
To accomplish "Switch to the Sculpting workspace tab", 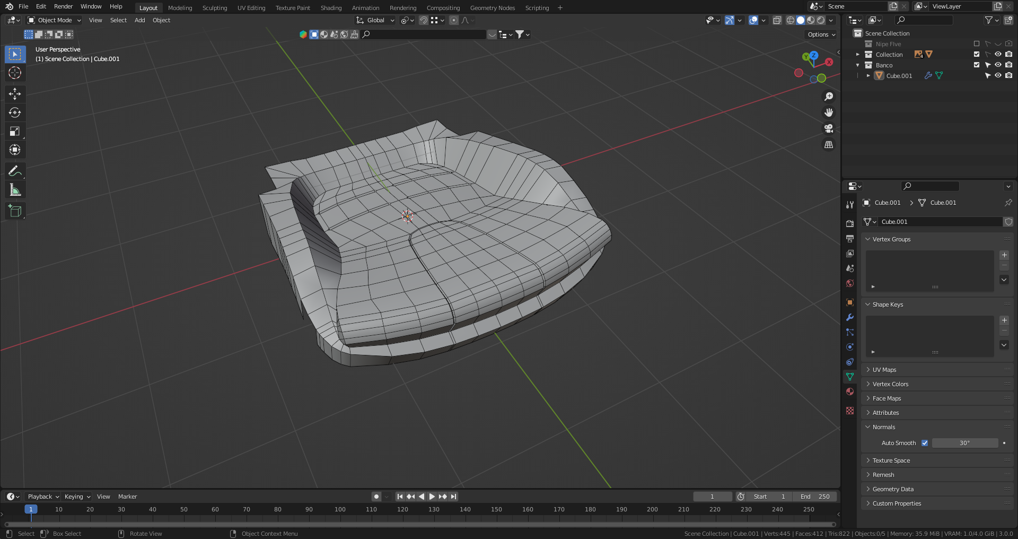I will [214, 8].
